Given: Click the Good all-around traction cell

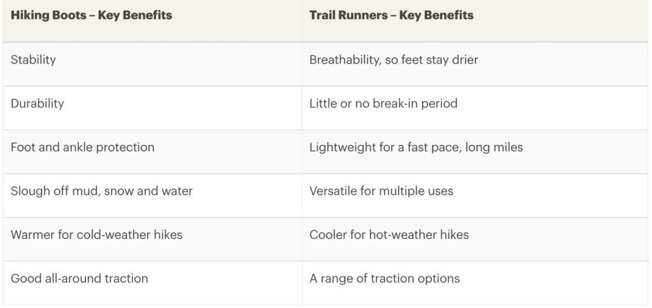Looking at the screenshot, I should (x=79, y=279).
